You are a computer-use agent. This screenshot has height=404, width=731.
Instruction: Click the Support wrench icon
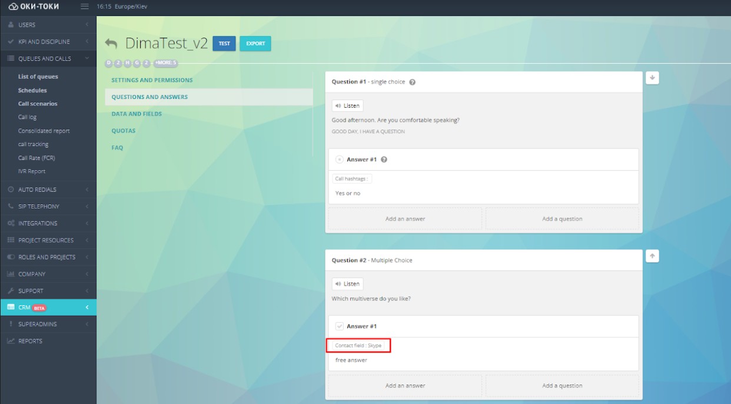coord(11,291)
